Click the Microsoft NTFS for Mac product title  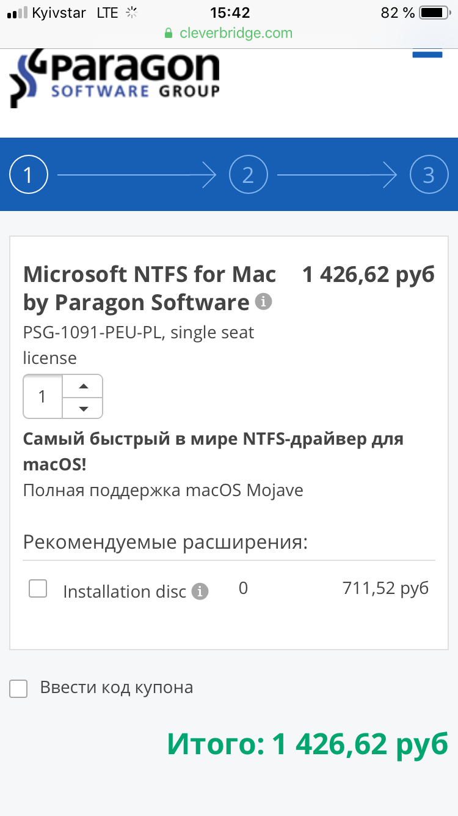coord(150,288)
